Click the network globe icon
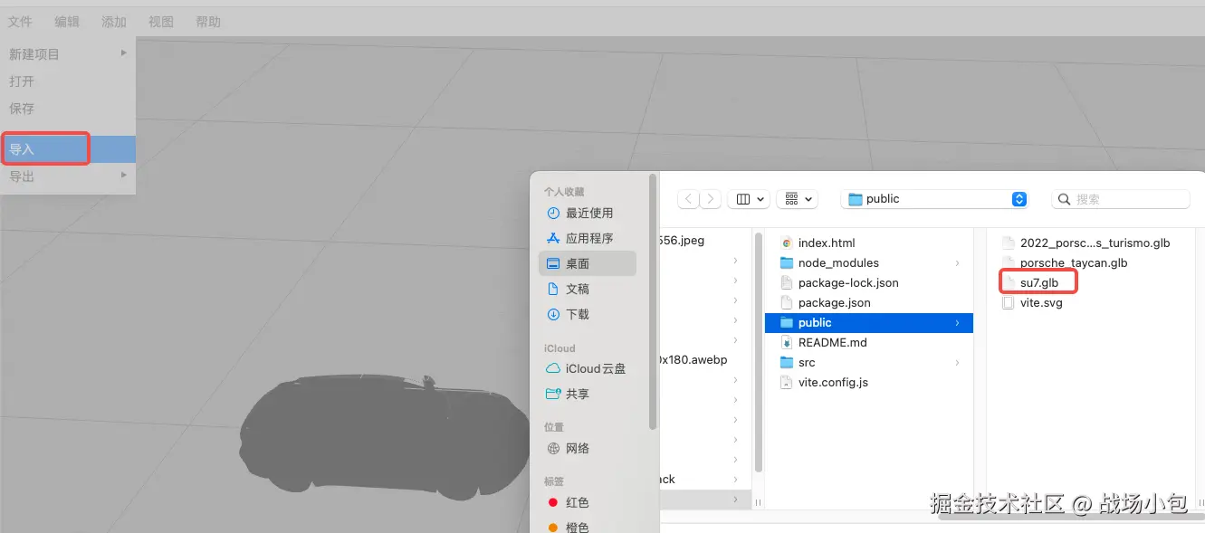This screenshot has height=533, width=1205. pyautogui.click(x=554, y=448)
